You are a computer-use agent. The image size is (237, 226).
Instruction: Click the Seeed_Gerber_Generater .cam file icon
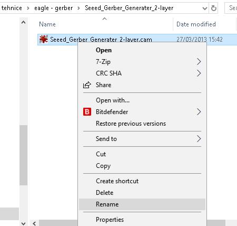pos(44,39)
